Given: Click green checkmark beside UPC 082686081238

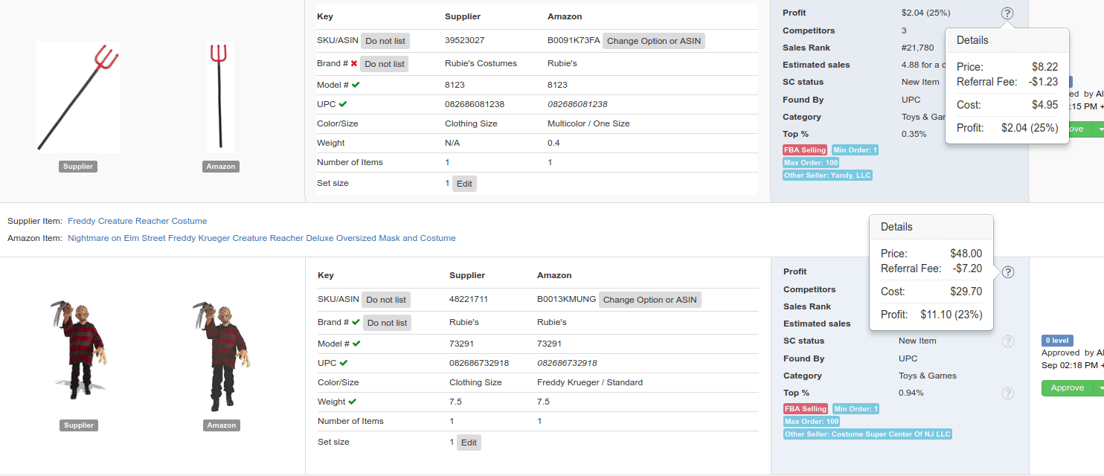Looking at the screenshot, I should click(343, 104).
